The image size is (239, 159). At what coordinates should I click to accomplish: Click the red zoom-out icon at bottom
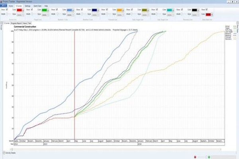click(x=195, y=157)
